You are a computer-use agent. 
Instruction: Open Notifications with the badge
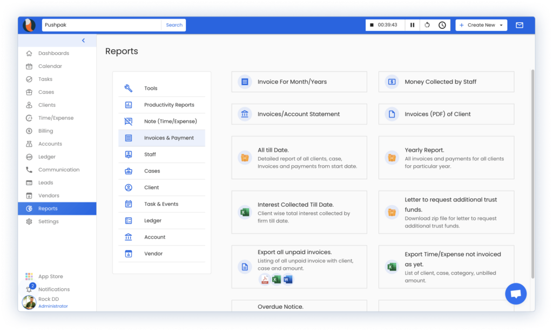coord(52,289)
